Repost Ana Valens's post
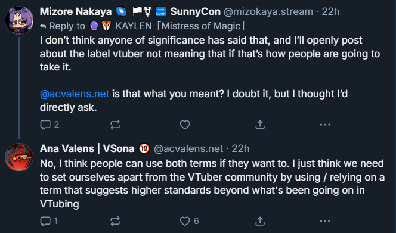 tap(115, 221)
